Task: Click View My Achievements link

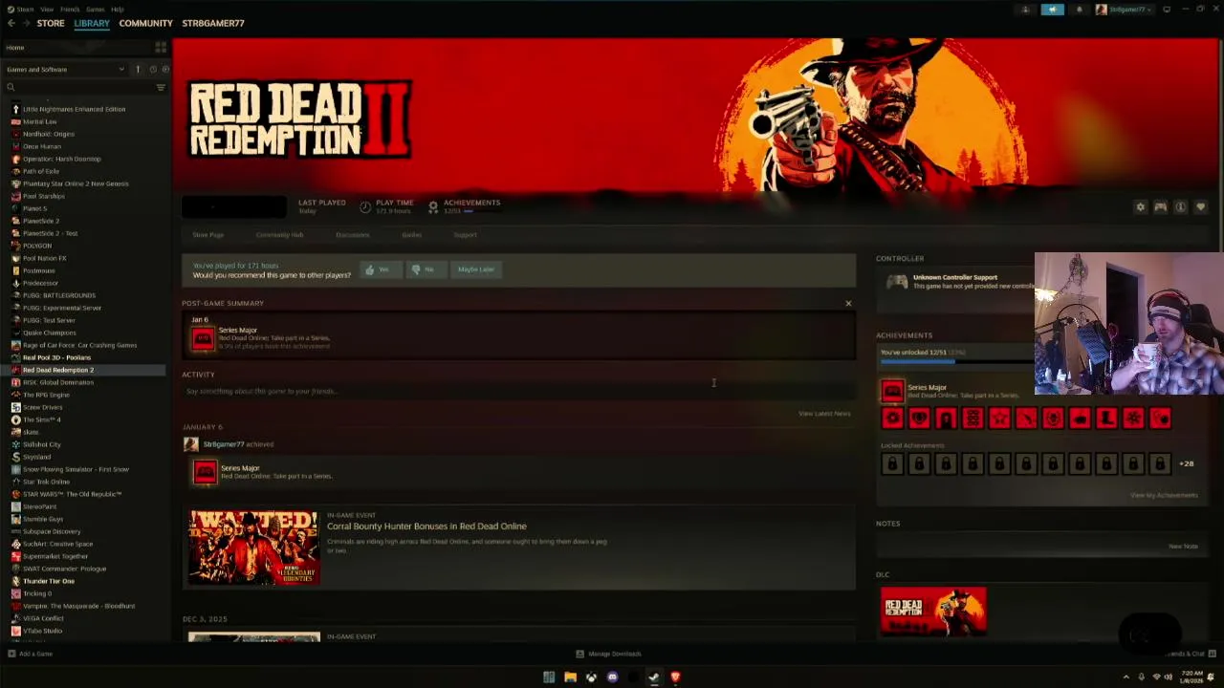Action: coord(1164,495)
